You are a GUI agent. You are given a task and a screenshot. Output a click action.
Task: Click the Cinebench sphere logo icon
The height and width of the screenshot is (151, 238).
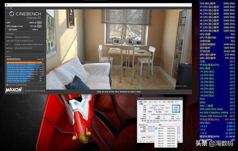(x=12, y=14)
